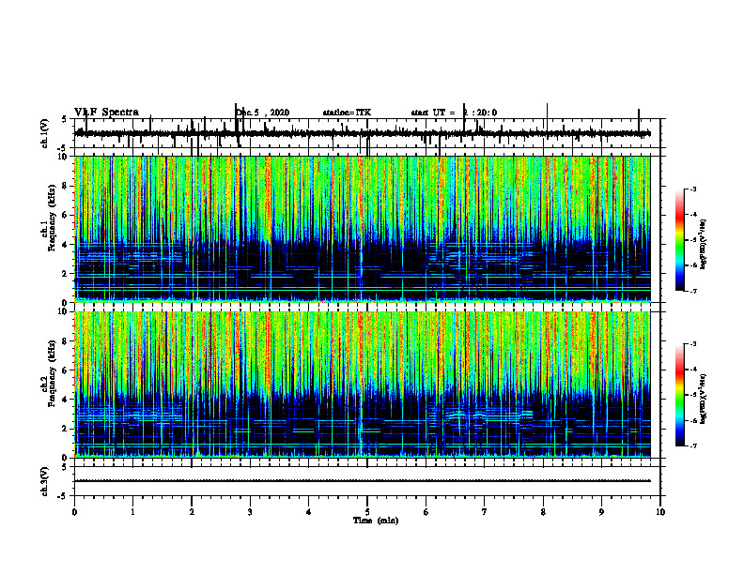Click the ch.1 color bar PSD unit label
This screenshot has width=744, height=574.
pyautogui.click(x=704, y=244)
